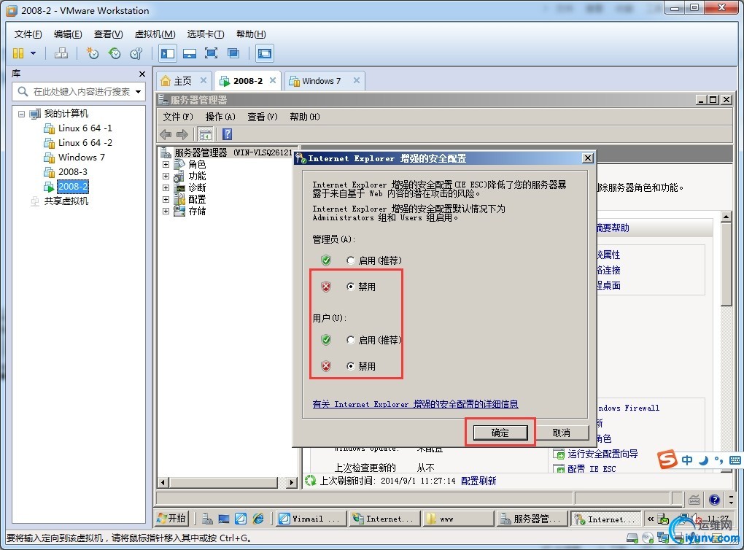The width and height of the screenshot is (744, 550).
Task: Click the forward arrow in Server Manager toolbar
Action: coord(182,135)
